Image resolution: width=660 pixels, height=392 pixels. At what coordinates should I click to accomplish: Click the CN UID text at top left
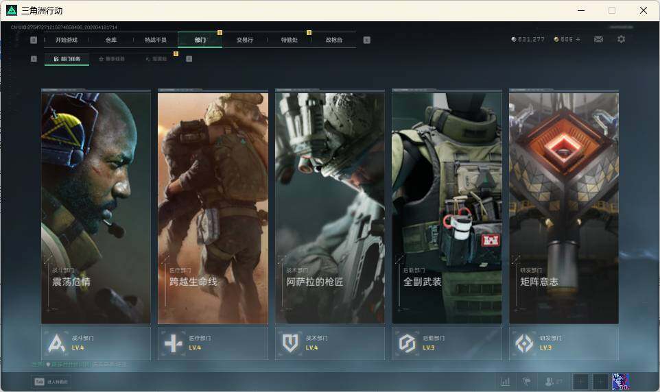(64, 27)
